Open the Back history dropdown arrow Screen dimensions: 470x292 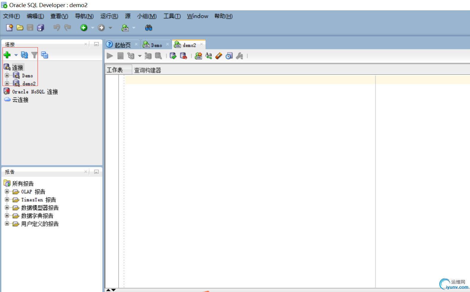click(x=93, y=28)
